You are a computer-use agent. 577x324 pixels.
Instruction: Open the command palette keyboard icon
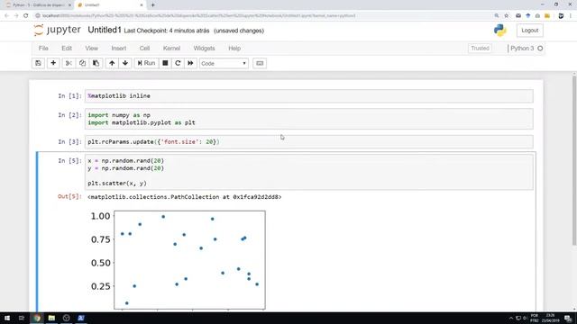[260, 63]
